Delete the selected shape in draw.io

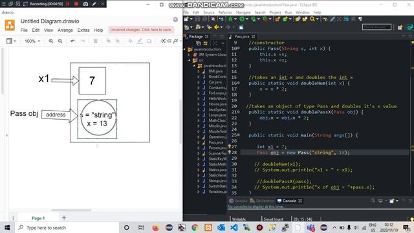tap(96, 41)
